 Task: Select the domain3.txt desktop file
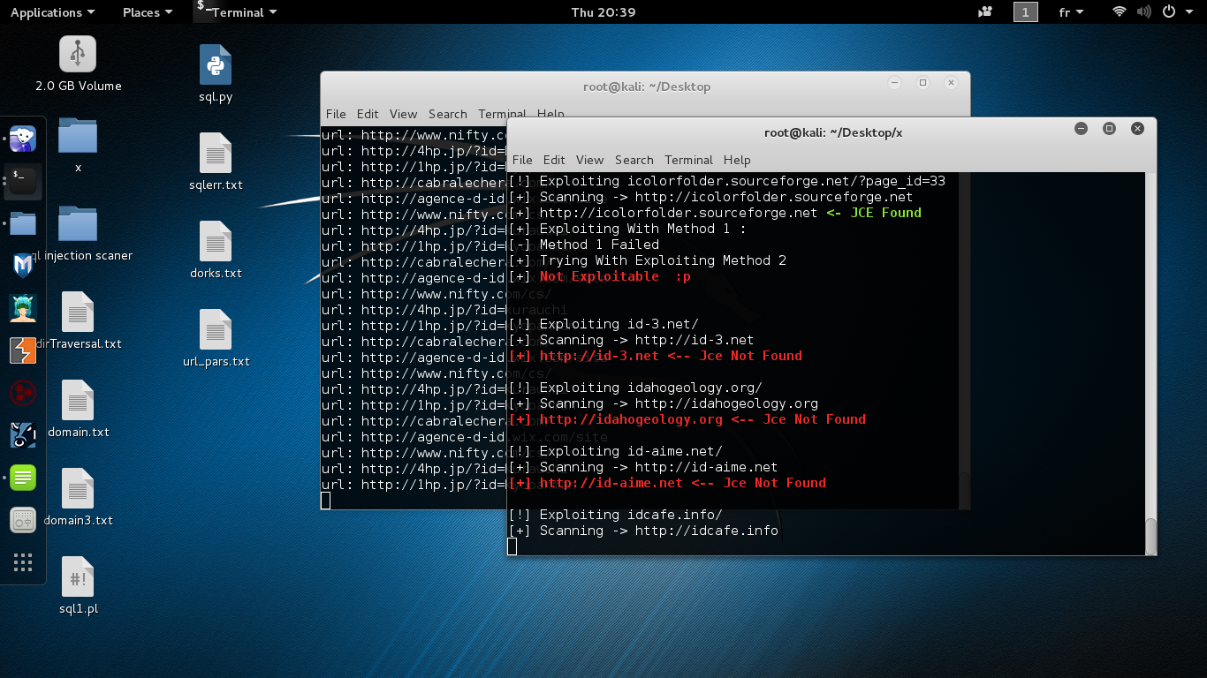[78, 497]
